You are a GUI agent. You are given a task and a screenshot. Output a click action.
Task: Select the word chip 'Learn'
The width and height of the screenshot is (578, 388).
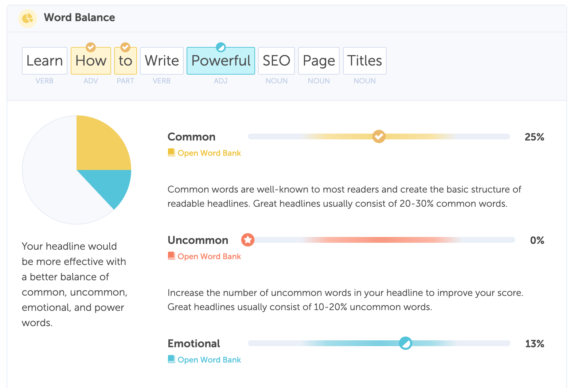(x=44, y=61)
